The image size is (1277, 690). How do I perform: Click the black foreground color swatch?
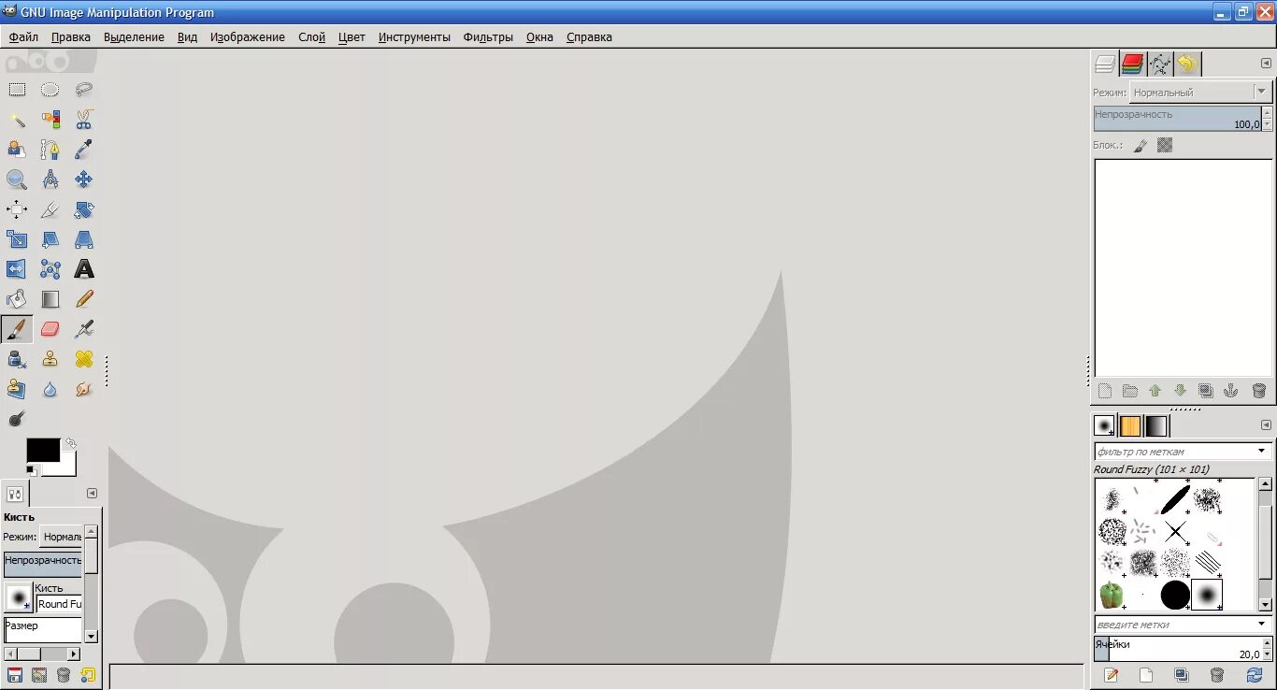point(42,450)
